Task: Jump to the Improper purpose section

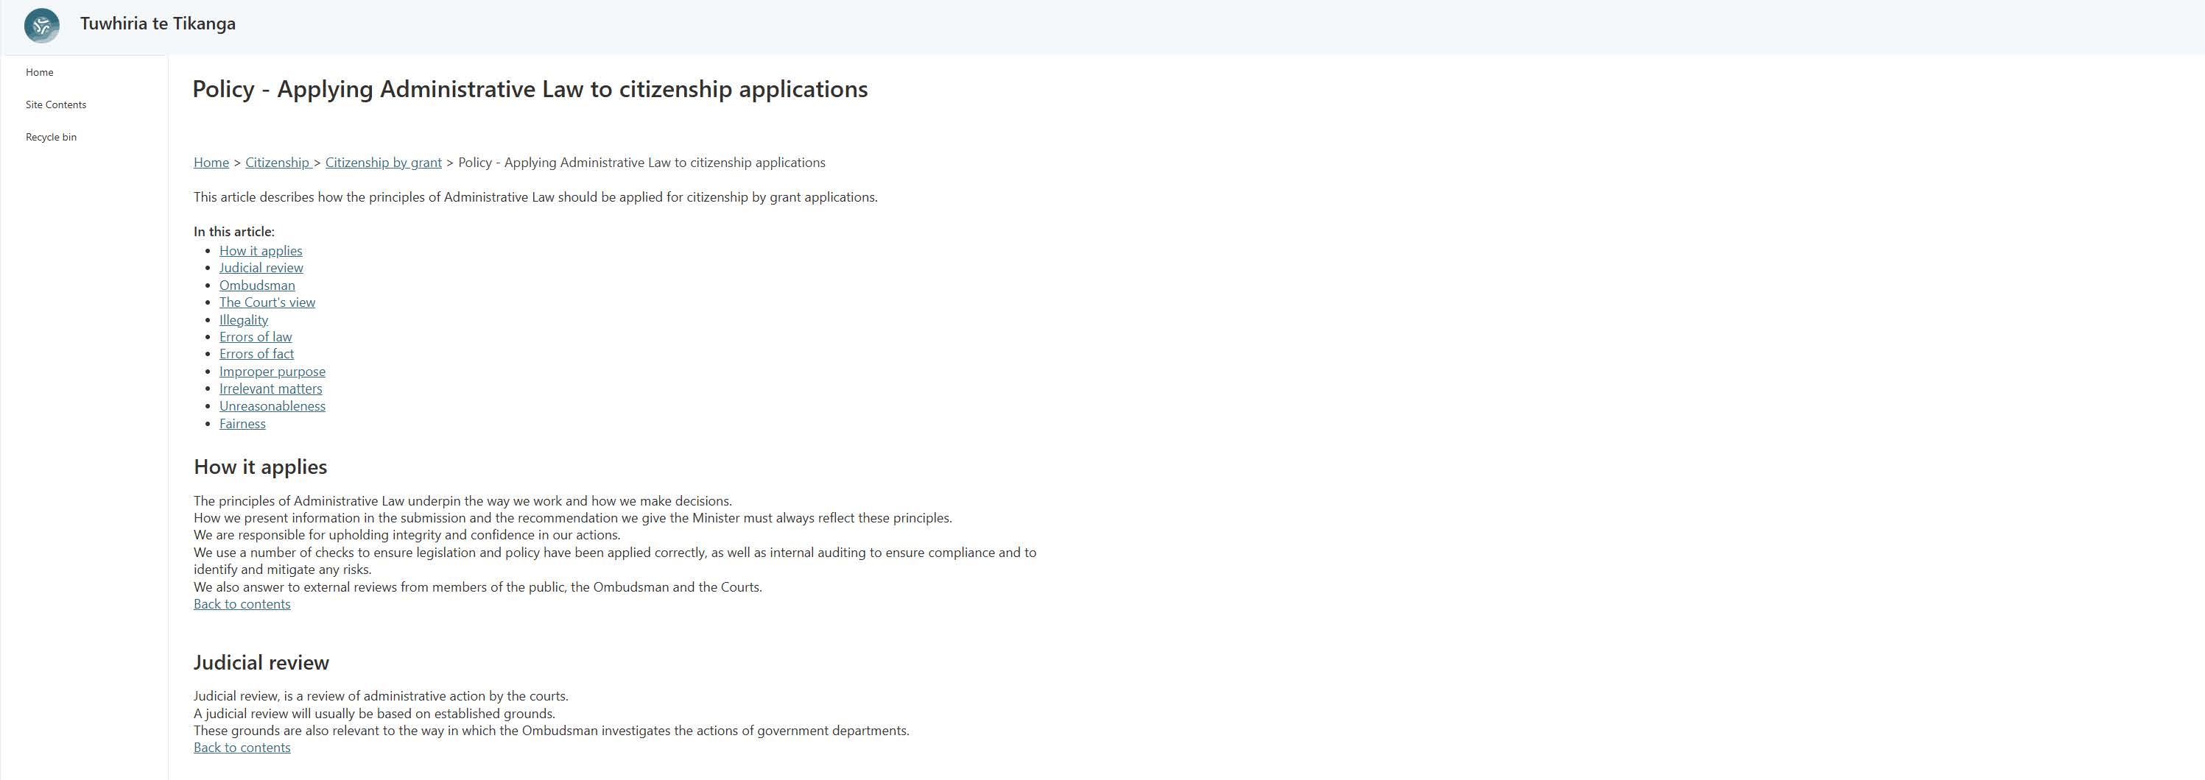Action: tap(271, 371)
